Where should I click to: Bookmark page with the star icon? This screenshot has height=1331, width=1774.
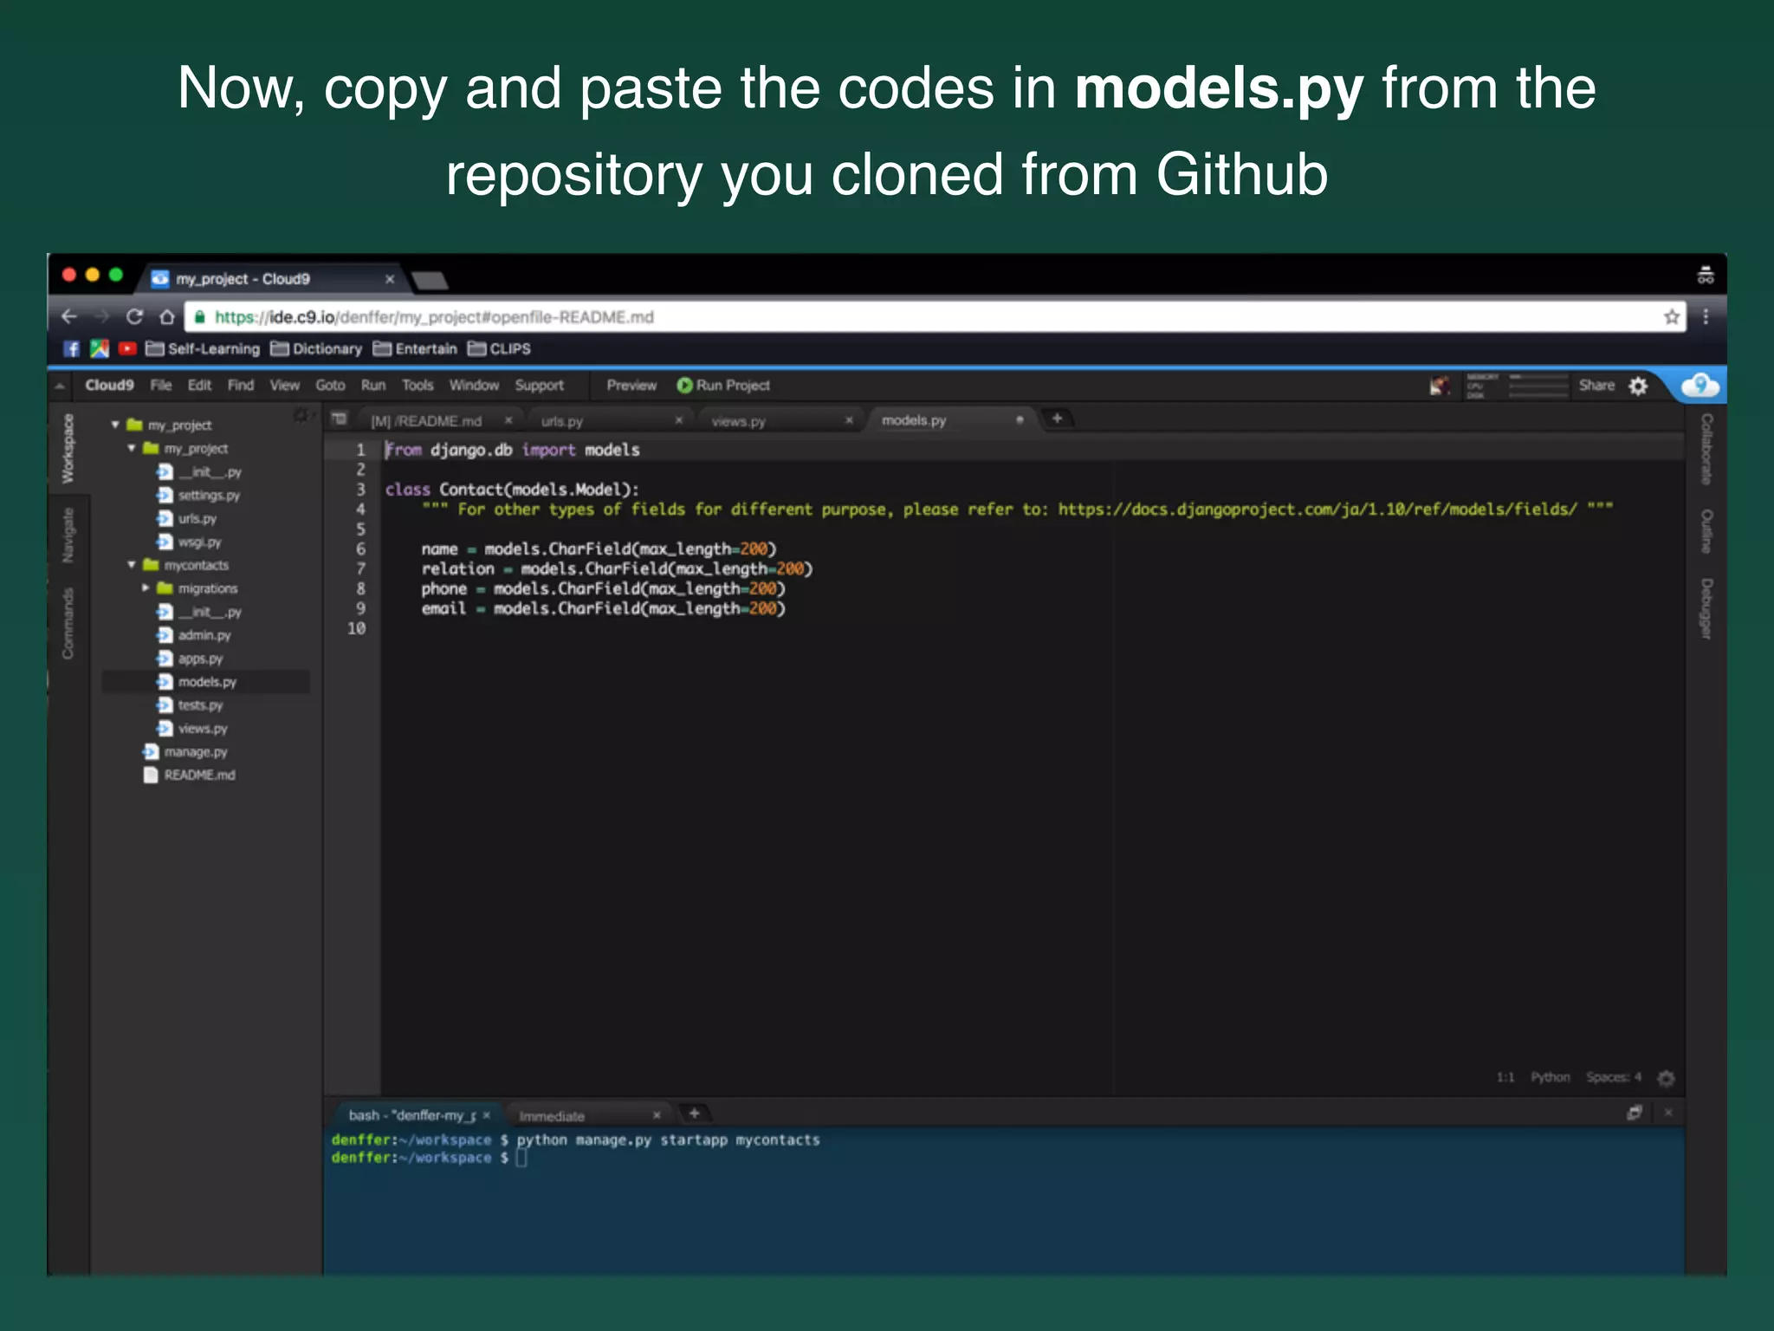coord(1671,317)
